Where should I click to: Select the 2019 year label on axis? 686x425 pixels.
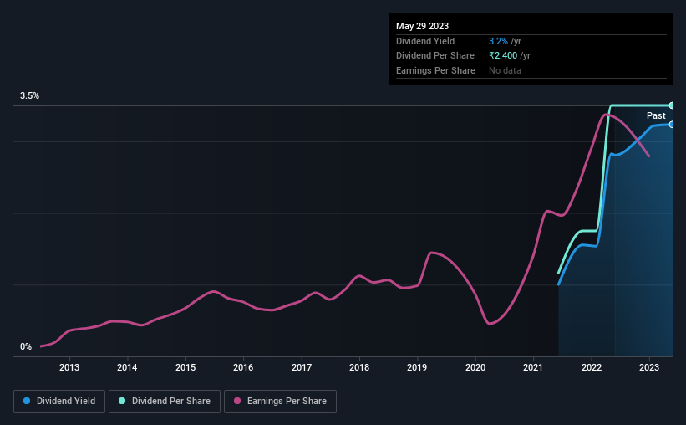point(417,367)
